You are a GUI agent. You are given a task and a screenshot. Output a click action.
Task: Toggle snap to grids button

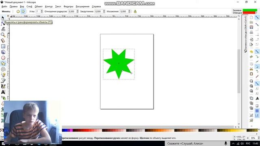pos(257,111)
